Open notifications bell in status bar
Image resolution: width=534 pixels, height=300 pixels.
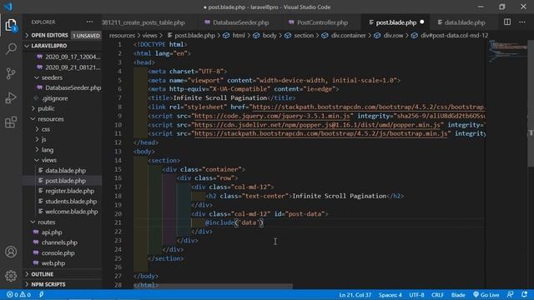click(x=525, y=294)
